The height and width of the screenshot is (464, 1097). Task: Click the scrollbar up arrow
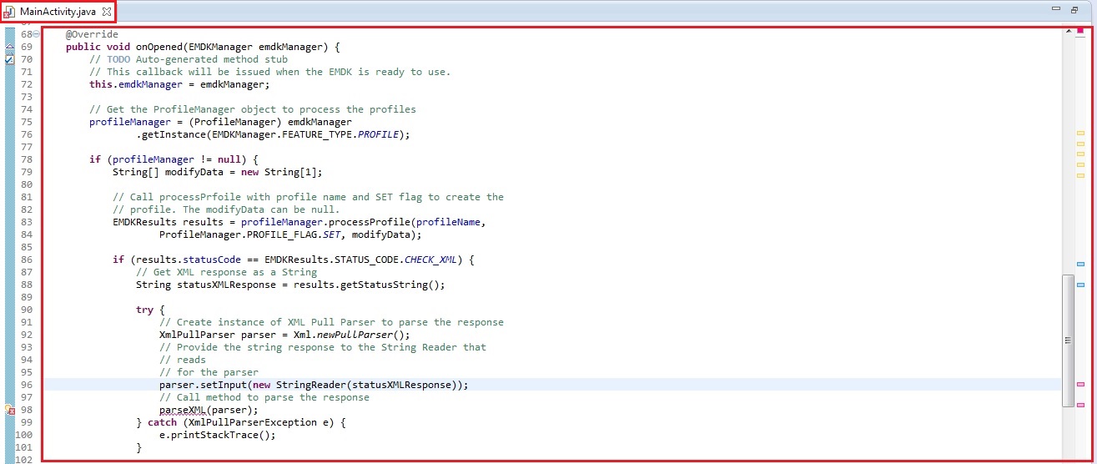click(1067, 32)
